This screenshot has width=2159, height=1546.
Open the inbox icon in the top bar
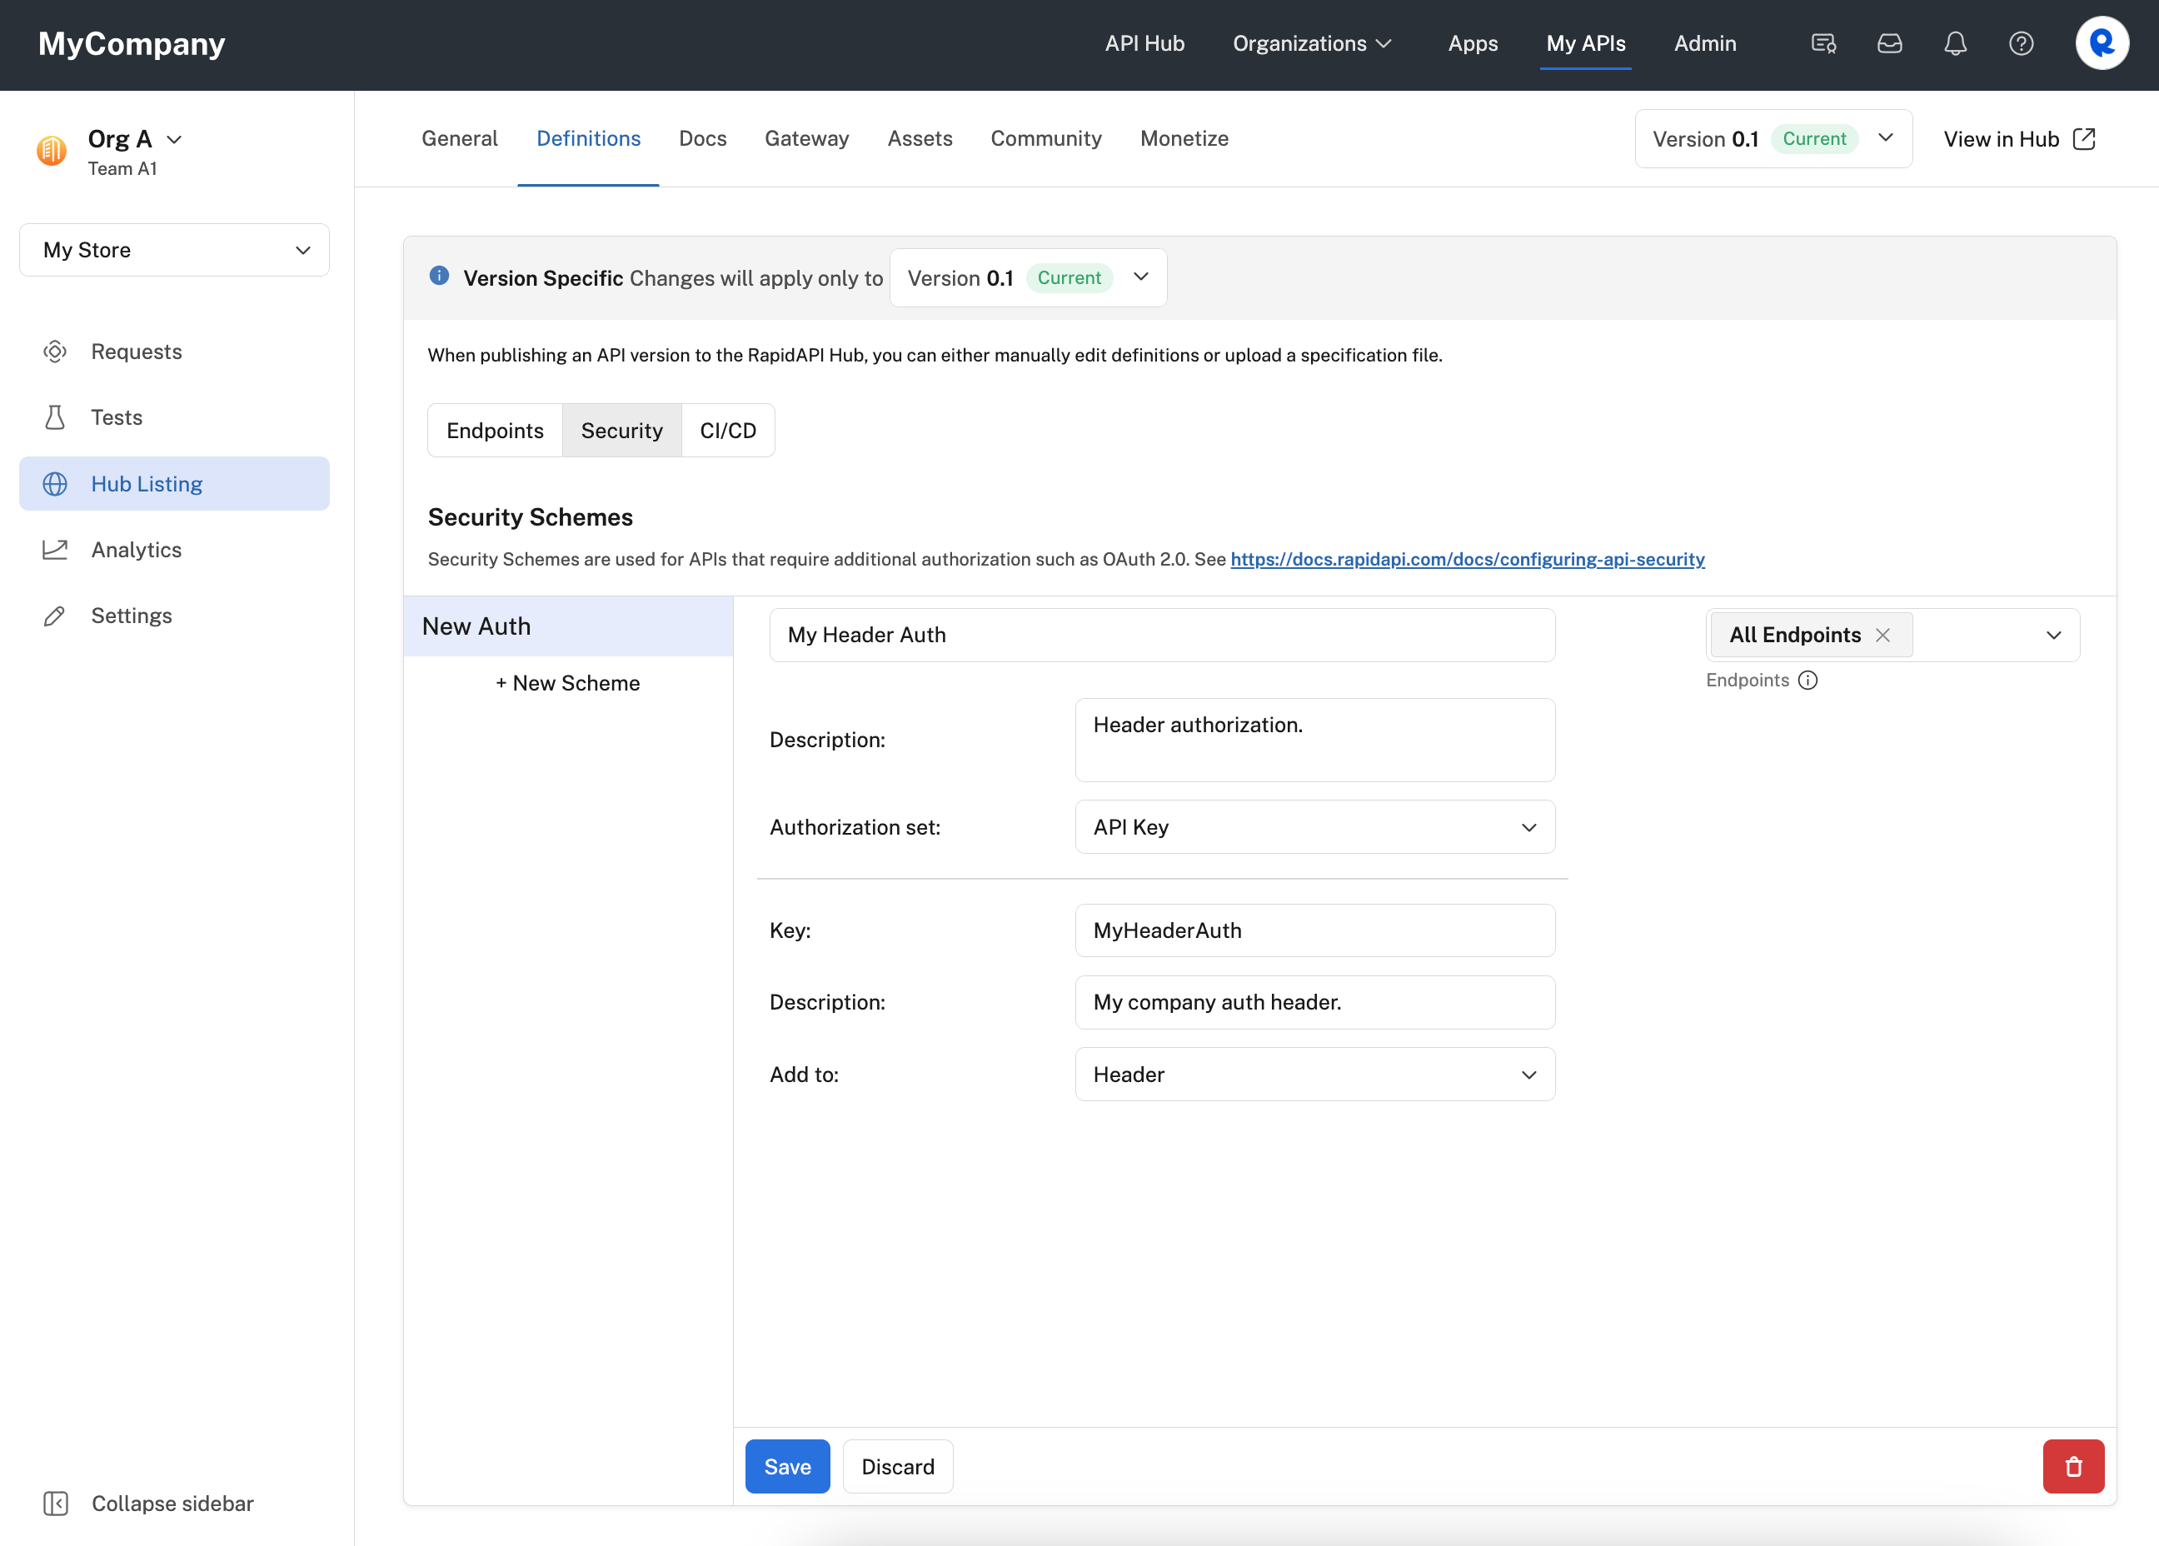click(x=1890, y=44)
